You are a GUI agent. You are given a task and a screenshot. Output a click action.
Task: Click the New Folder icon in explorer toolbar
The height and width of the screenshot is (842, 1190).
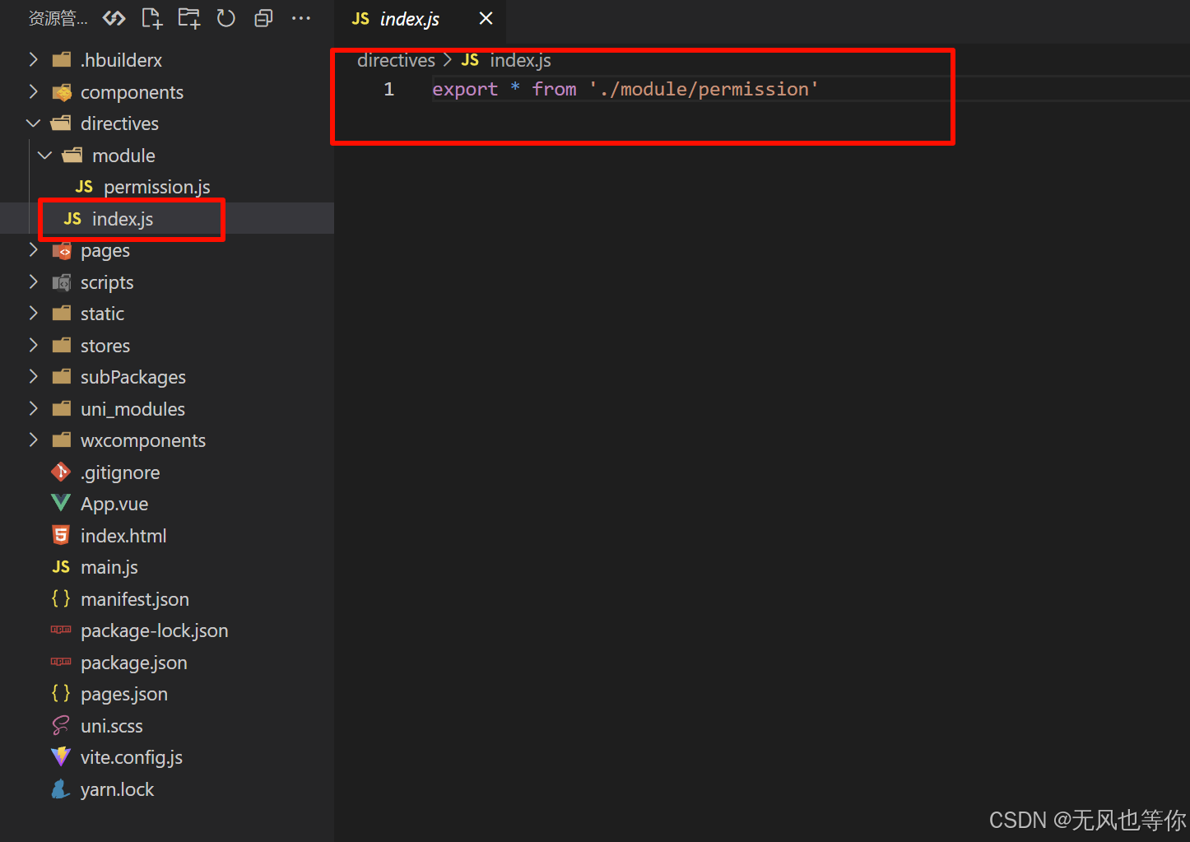(189, 18)
